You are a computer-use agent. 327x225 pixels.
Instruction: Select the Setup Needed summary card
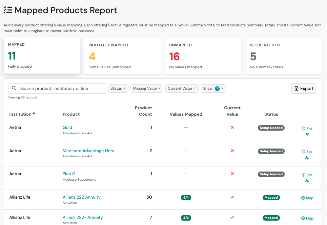(x=284, y=56)
